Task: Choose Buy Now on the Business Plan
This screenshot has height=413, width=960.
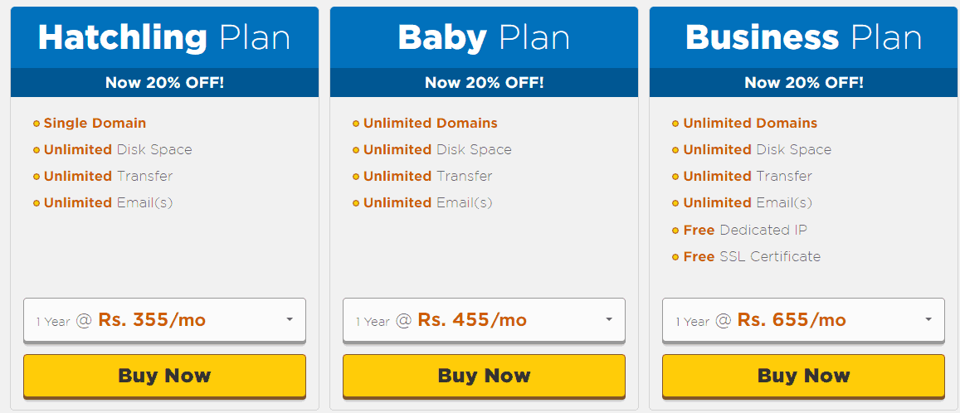Action: tap(803, 376)
